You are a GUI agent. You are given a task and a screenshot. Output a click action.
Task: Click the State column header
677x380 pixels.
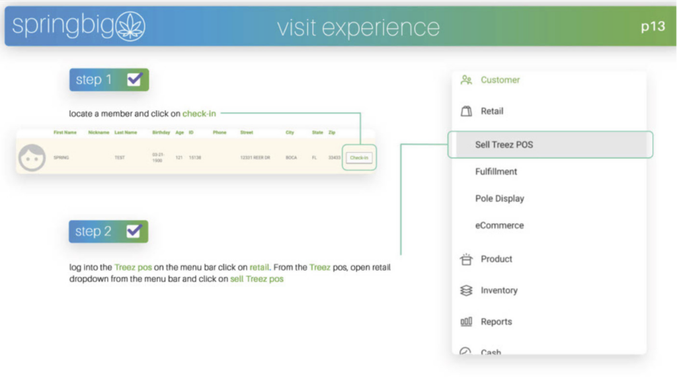pyautogui.click(x=317, y=133)
